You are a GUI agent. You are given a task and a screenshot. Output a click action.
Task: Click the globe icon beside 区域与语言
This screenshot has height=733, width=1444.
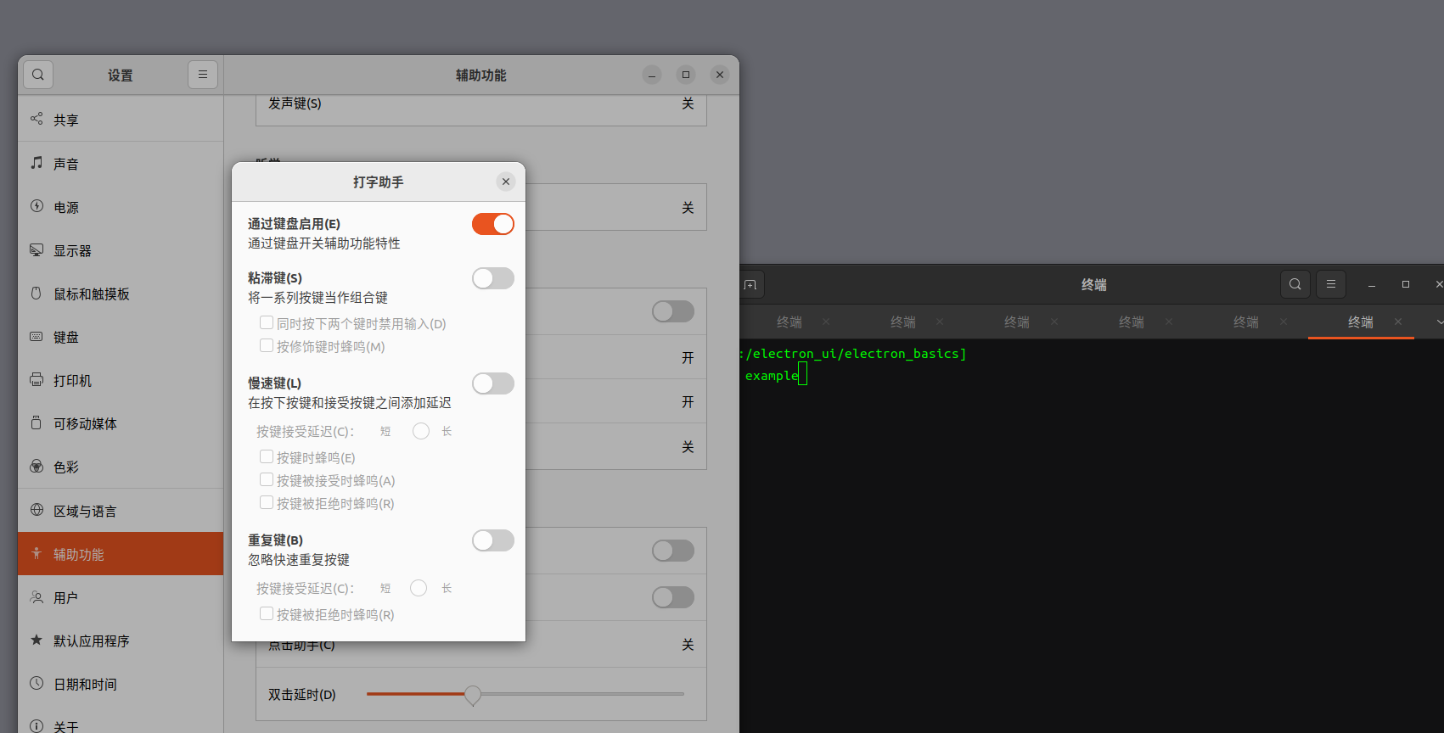[x=37, y=510]
